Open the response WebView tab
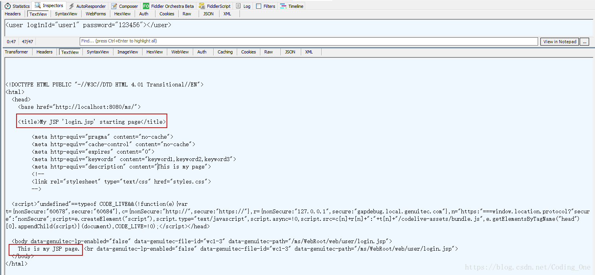The height and width of the screenshot is (275, 595). pyautogui.click(x=180, y=52)
